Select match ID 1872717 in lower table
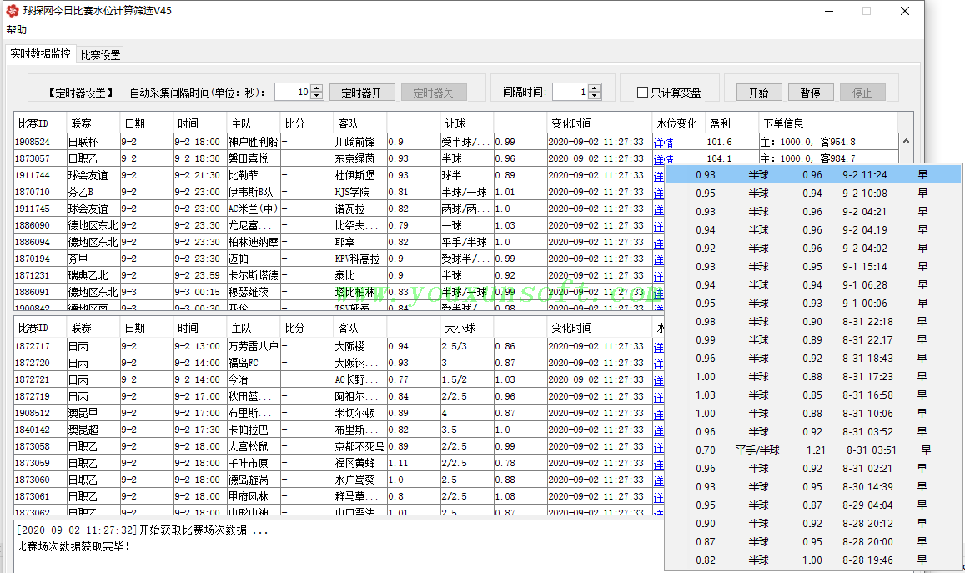This screenshot has height=573, width=965. pyautogui.click(x=40, y=346)
